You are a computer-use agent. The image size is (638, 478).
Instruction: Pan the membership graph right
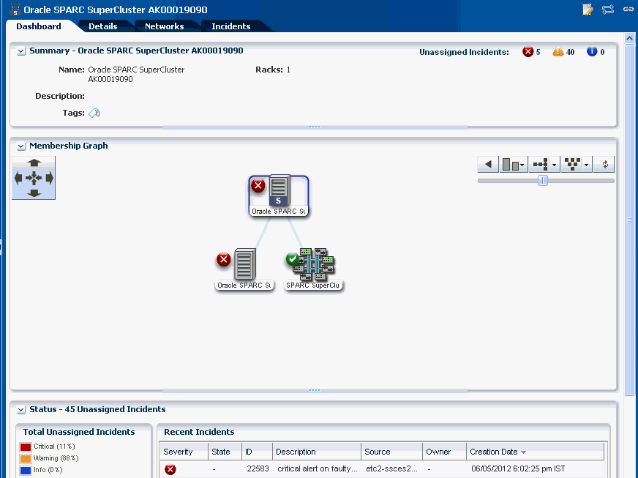[50, 178]
